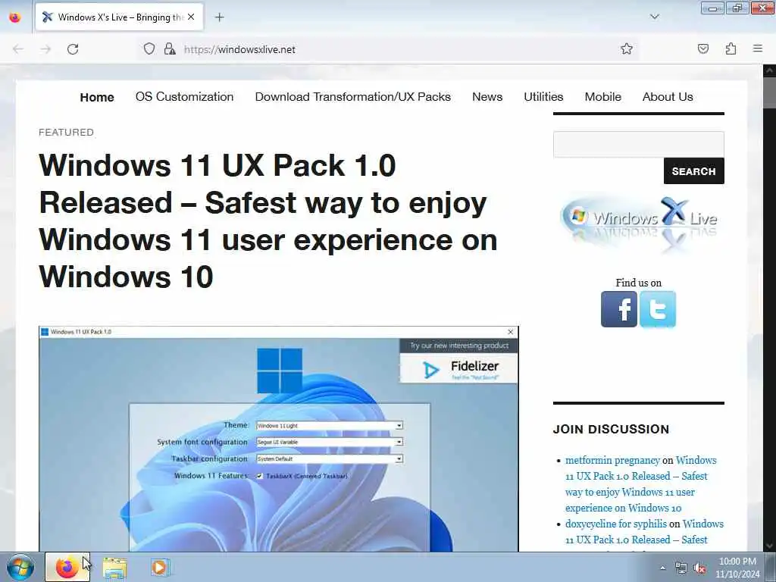This screenshot has height=582, width=776.
Task: Bookmark this page with the star icon
Action: [627, 48]
